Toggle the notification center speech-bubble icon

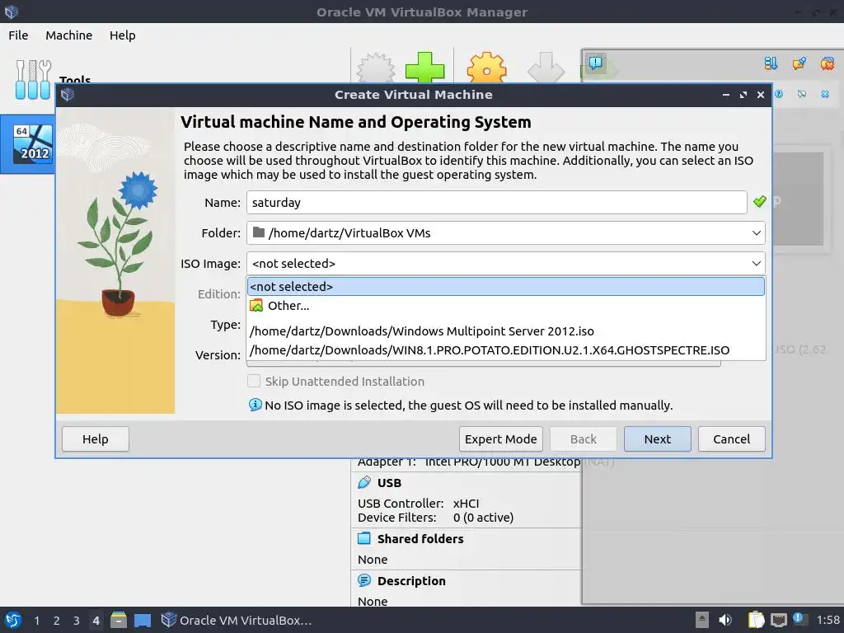pyautogui.click(x=596, y=63)
